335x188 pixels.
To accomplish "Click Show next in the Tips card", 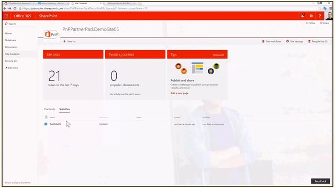I will click(x=218, y=55).
